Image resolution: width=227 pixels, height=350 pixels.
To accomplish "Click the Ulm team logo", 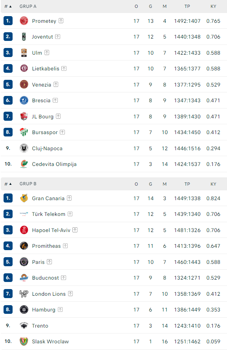I will (x=24, y=53).
